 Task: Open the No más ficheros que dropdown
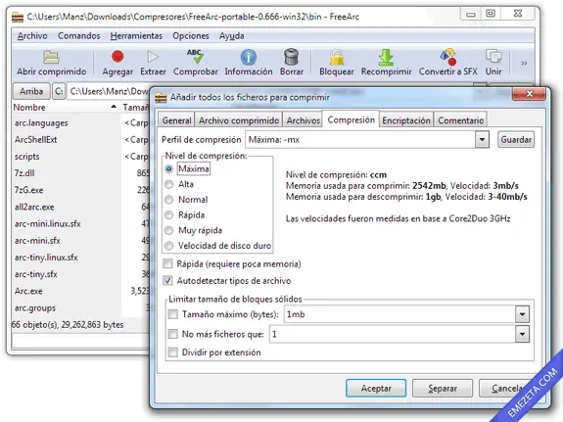[x=522, y=334]
